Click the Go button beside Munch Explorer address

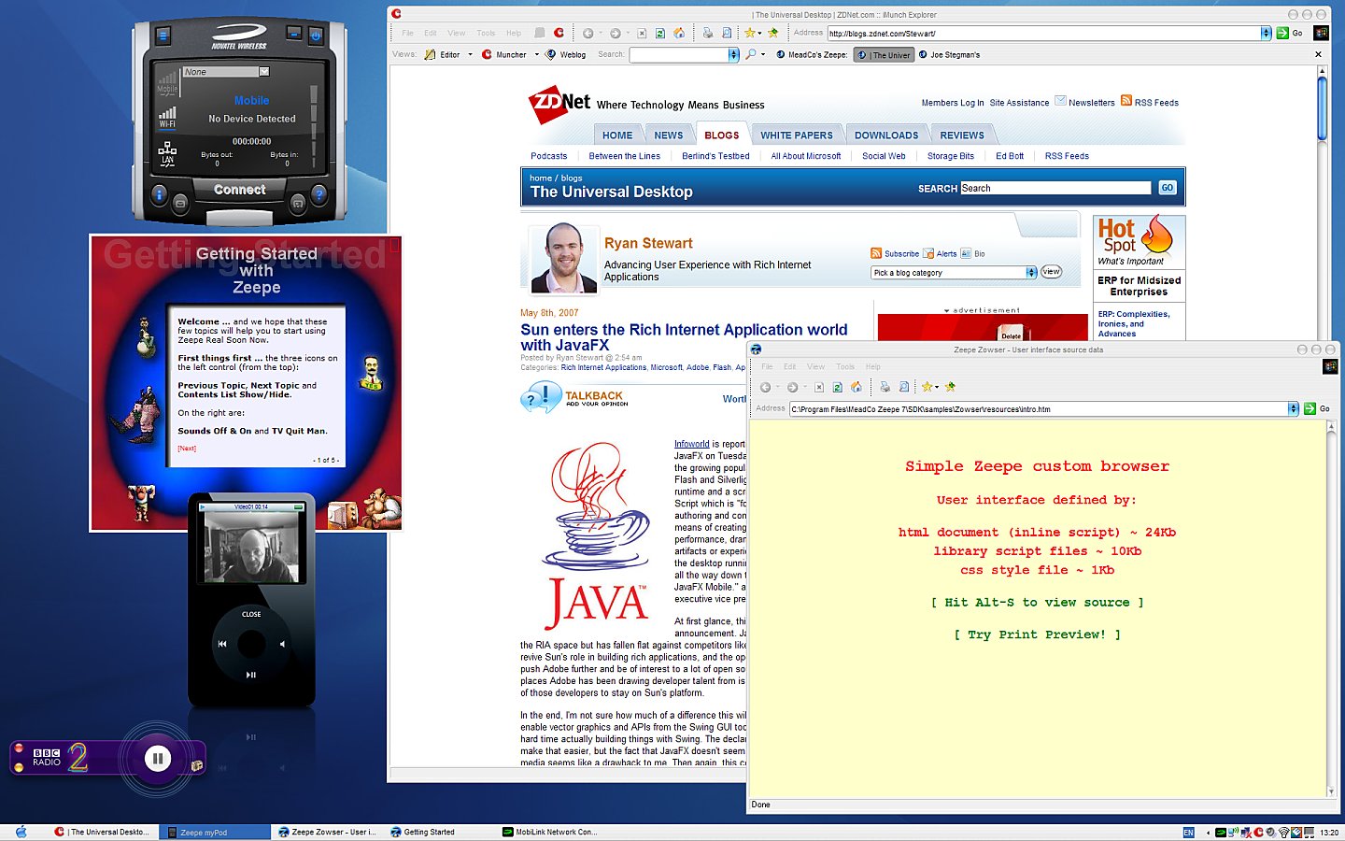tap(1289, 33)
